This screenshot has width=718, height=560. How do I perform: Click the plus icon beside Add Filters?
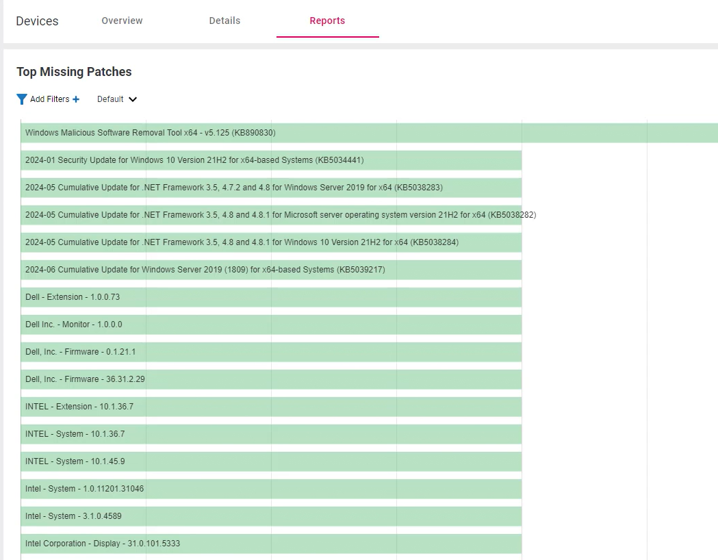[76, 99]
